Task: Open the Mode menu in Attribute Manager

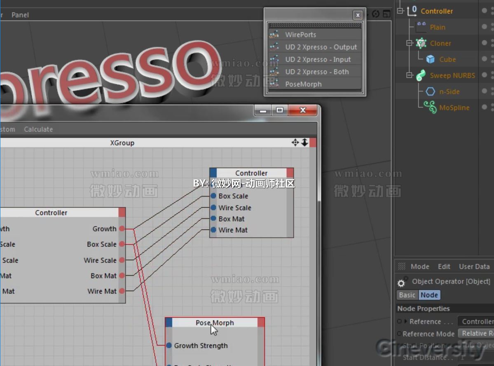Action: pyautogui.click(x=419, y=266)
